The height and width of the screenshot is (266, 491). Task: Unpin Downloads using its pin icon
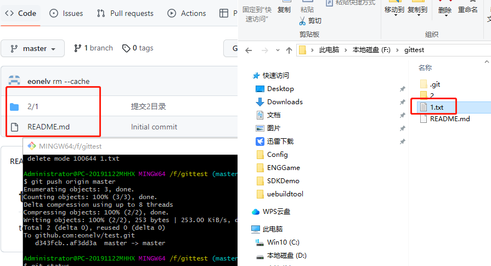point(402,102)
